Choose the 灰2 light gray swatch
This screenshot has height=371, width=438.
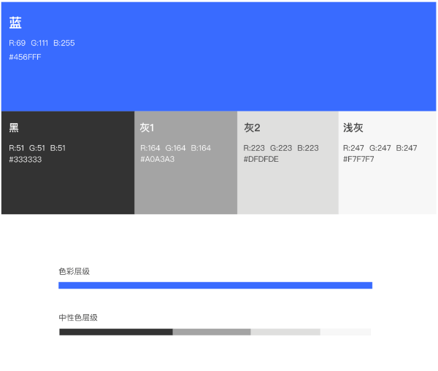click(288, 163)
